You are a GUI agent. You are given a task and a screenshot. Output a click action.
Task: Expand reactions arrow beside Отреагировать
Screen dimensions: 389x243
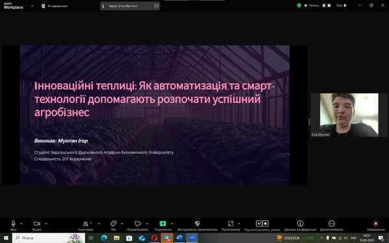147,224
